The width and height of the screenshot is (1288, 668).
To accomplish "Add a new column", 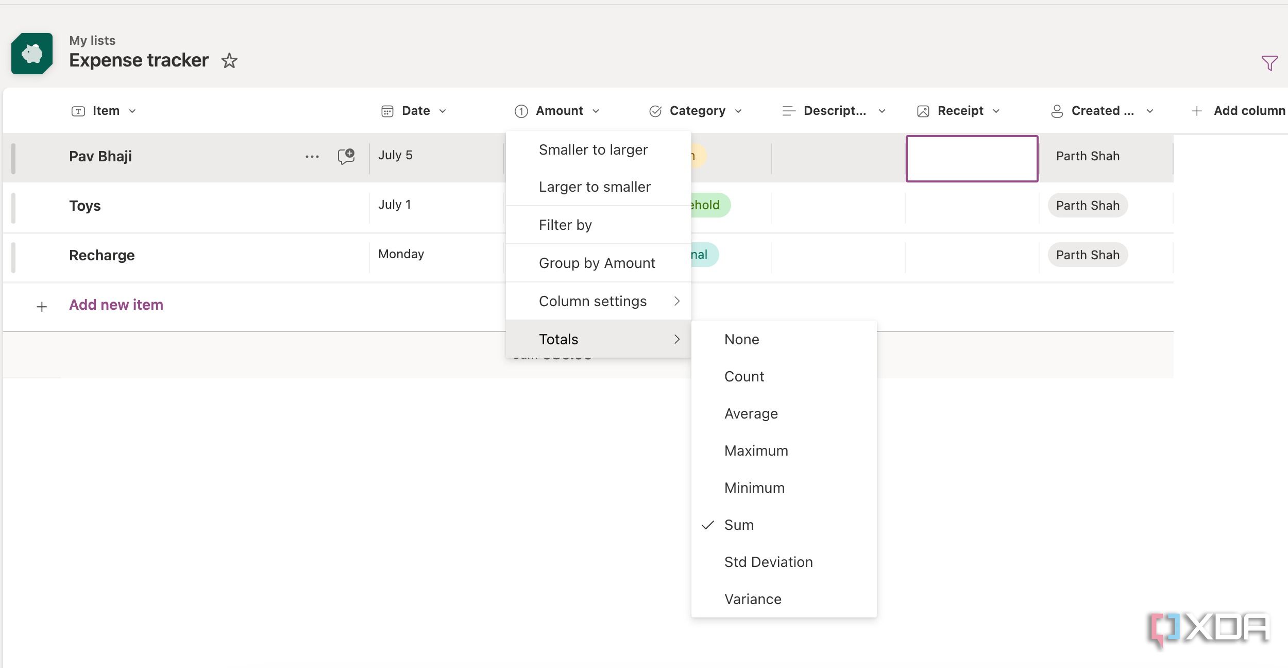I will coord(1239,111).
